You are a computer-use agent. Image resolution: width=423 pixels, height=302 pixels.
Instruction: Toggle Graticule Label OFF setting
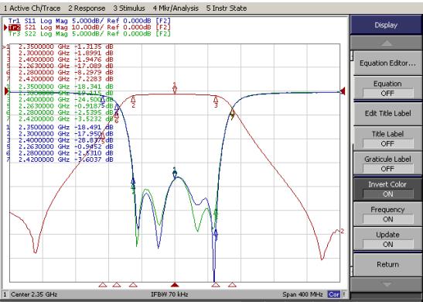(387, 164)
